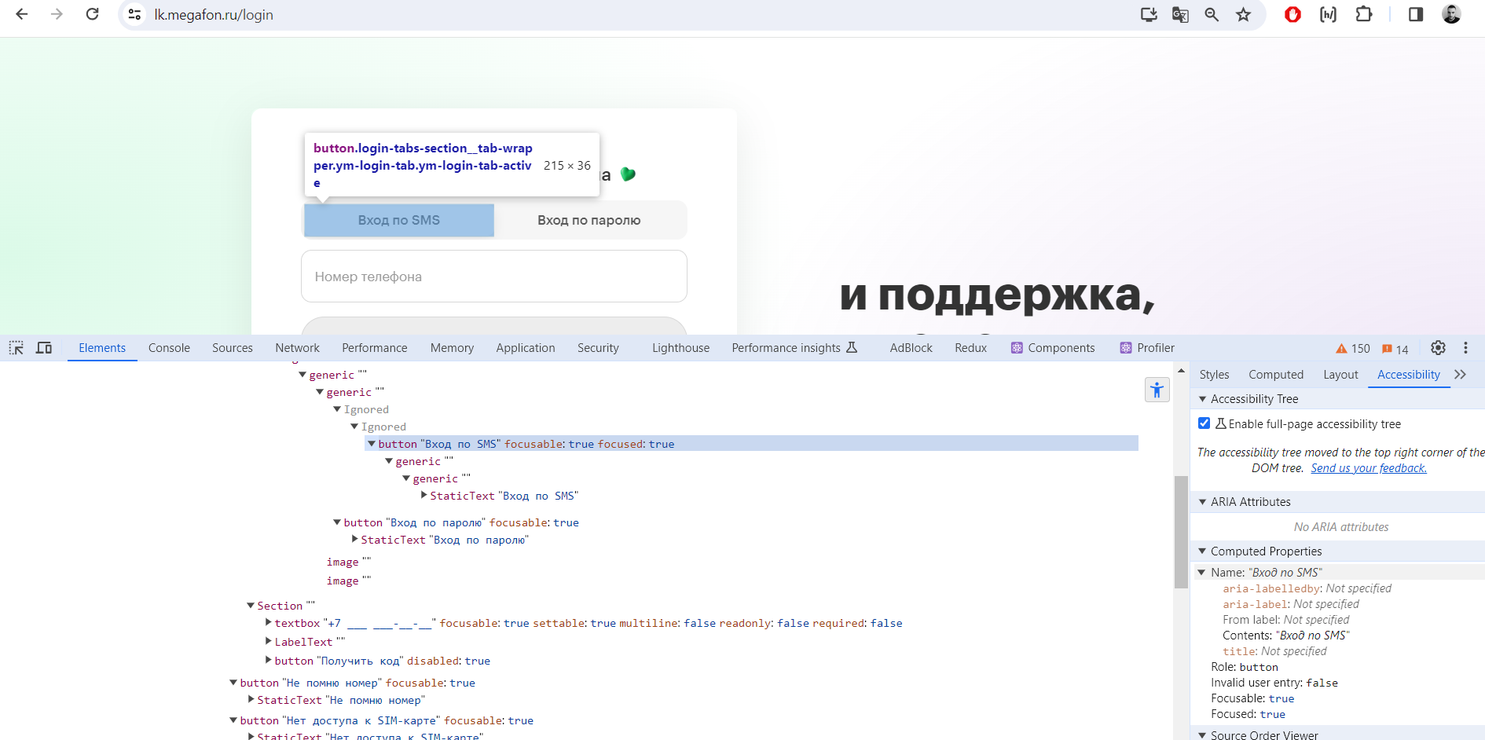Image resolution: width=1485 pixels, height=740 pixels.
Task: Click the React Components tab icon
Action: pyautogui.click(x=1017, y=348)
